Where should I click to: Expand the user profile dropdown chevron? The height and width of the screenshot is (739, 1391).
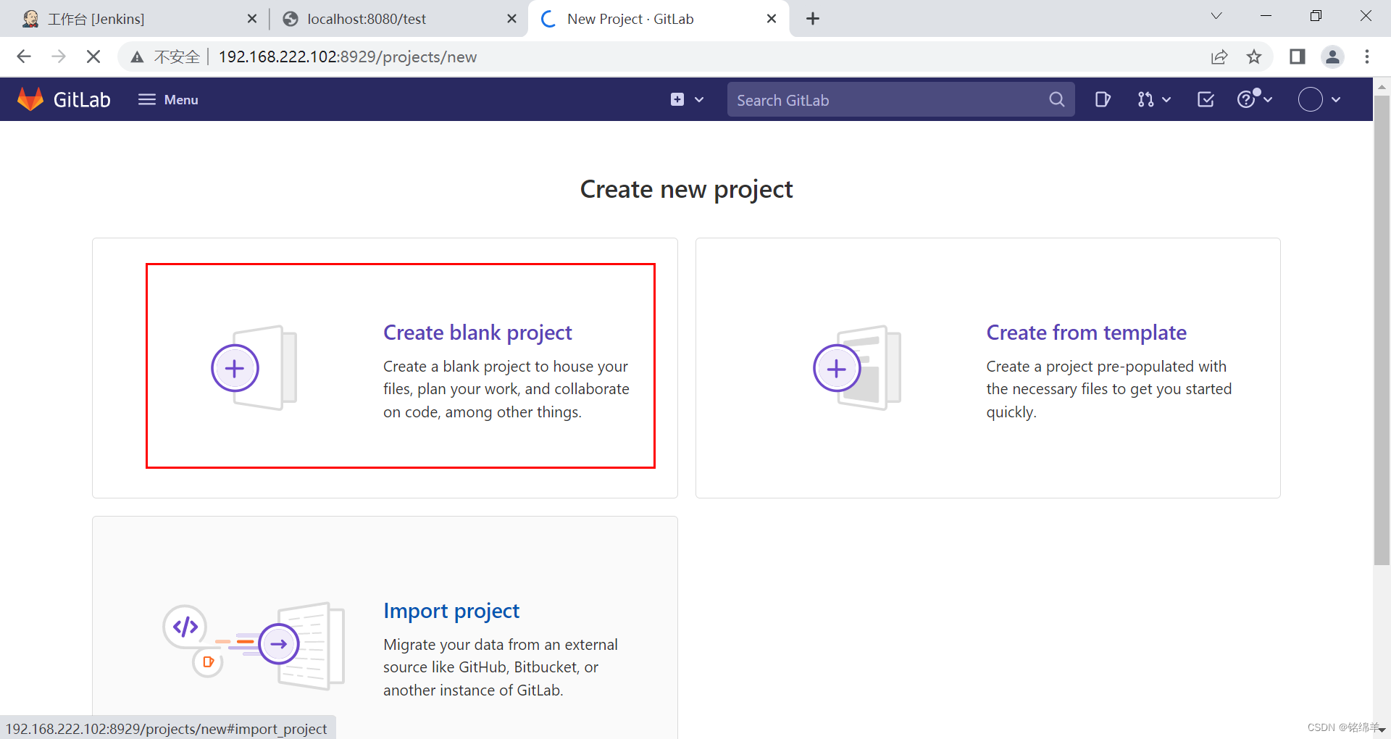click(1336, 100)
